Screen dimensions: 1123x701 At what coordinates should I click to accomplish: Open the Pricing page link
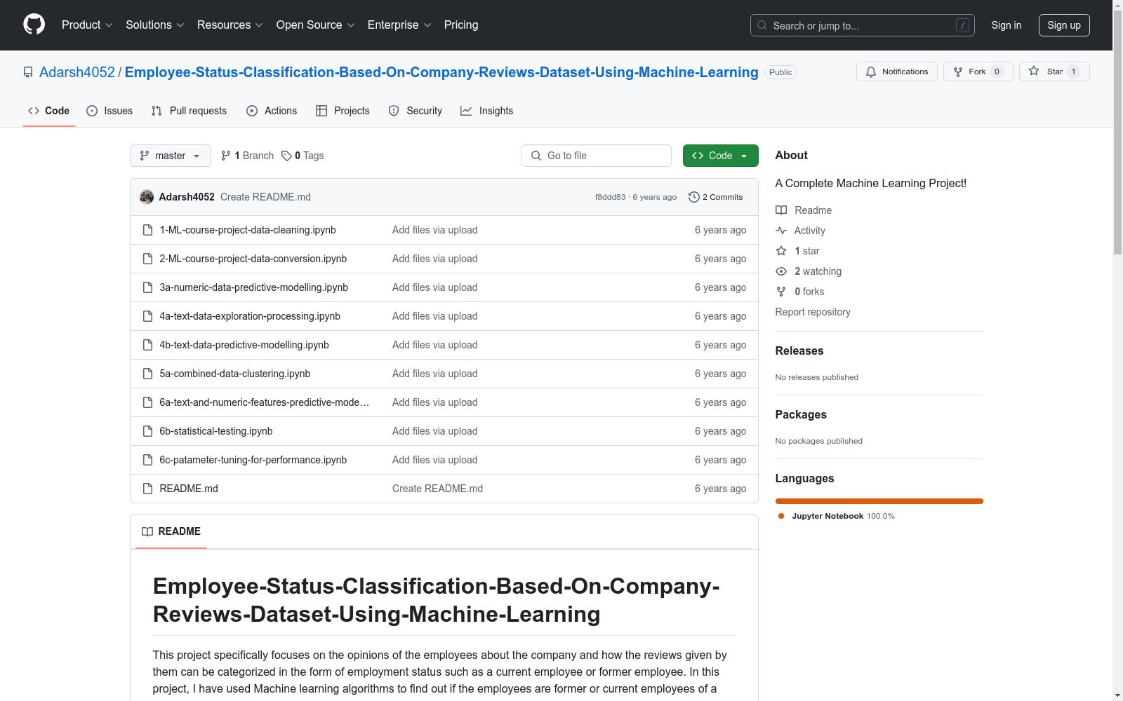tap(461, 25)
